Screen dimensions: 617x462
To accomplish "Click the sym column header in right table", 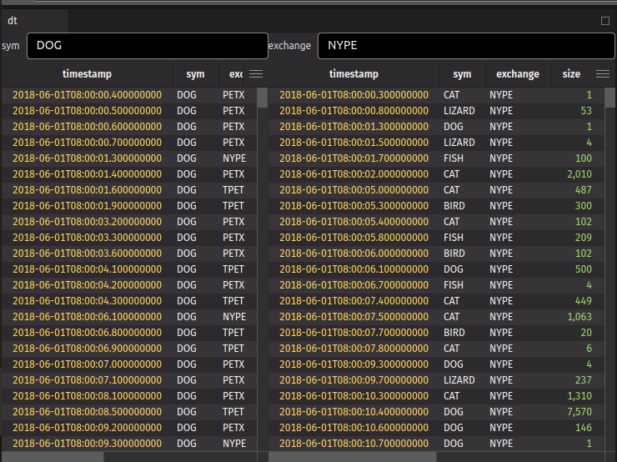I will tap(462, 74).
